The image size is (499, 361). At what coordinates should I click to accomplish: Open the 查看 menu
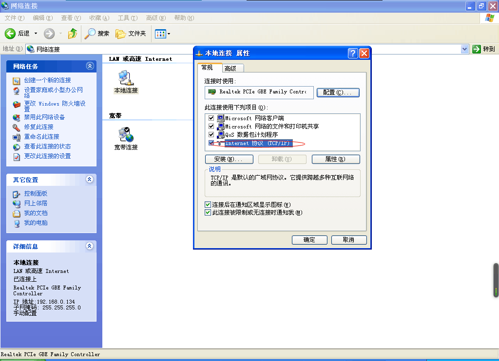point(71,18)
